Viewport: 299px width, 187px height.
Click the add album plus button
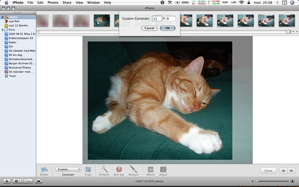point(7,181)
